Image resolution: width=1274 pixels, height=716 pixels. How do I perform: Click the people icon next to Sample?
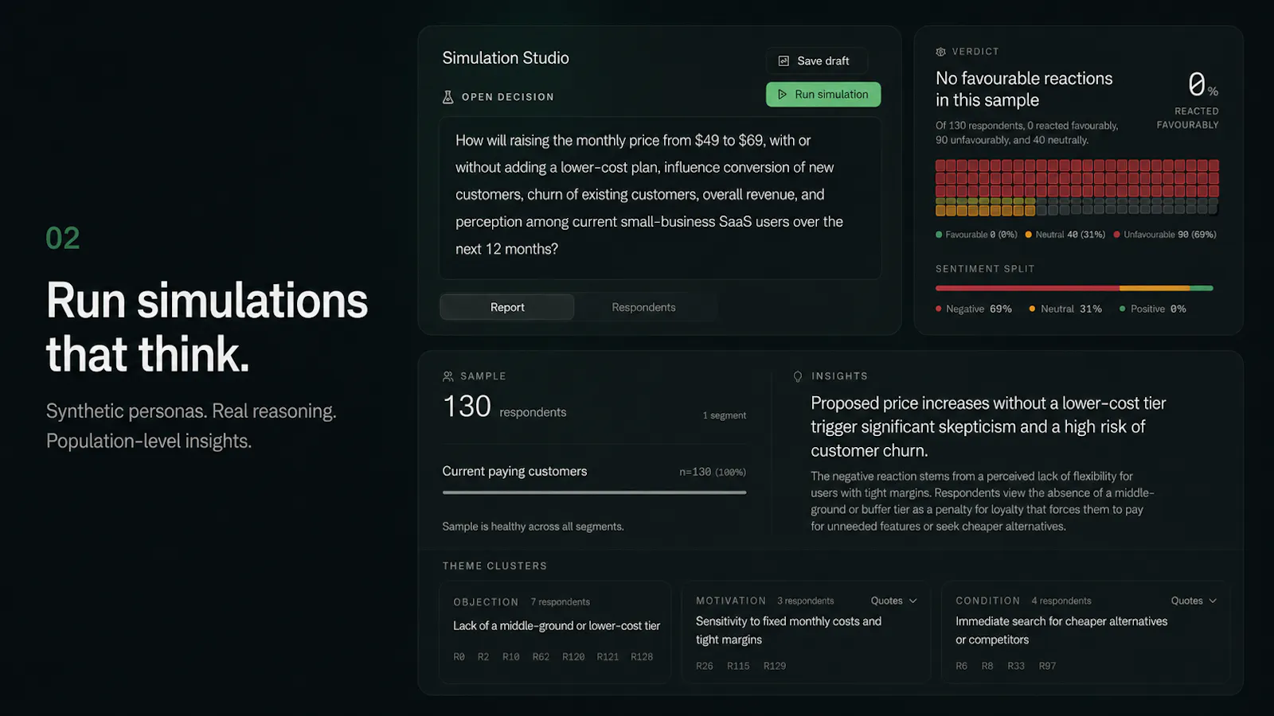[x=448, y=376]
